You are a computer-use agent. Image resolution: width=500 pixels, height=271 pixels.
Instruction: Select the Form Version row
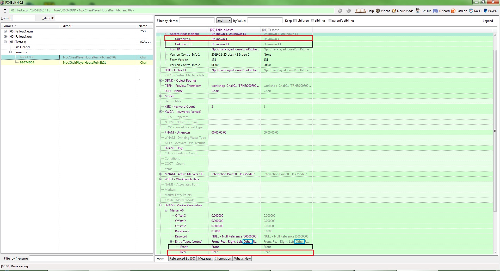(325, 60)
